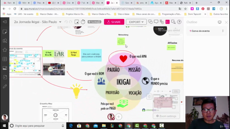Close the Outline panel

click(226, 22)
